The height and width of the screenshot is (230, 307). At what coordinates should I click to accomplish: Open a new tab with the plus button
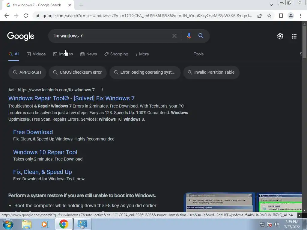(81, 5)
